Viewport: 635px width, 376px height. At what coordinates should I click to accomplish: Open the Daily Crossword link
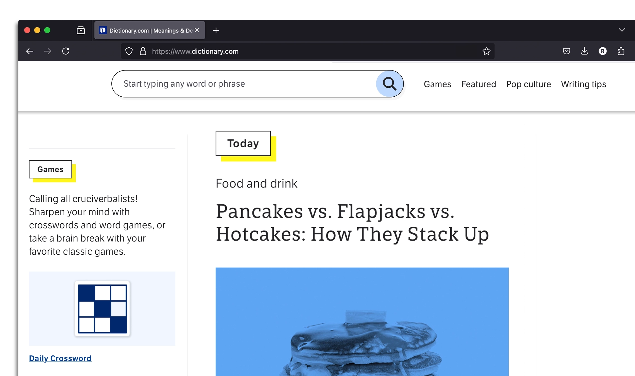(60, 358)
